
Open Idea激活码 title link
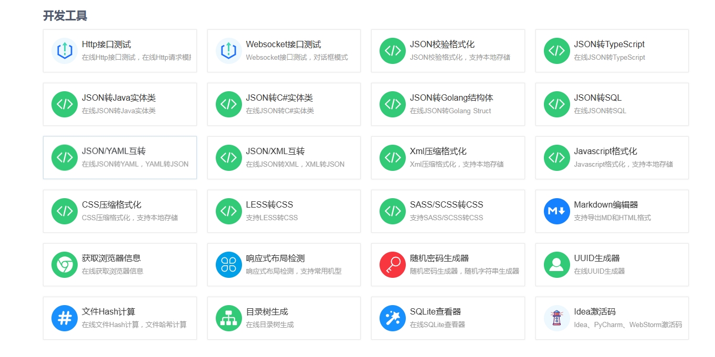click(x=595, y=312)
